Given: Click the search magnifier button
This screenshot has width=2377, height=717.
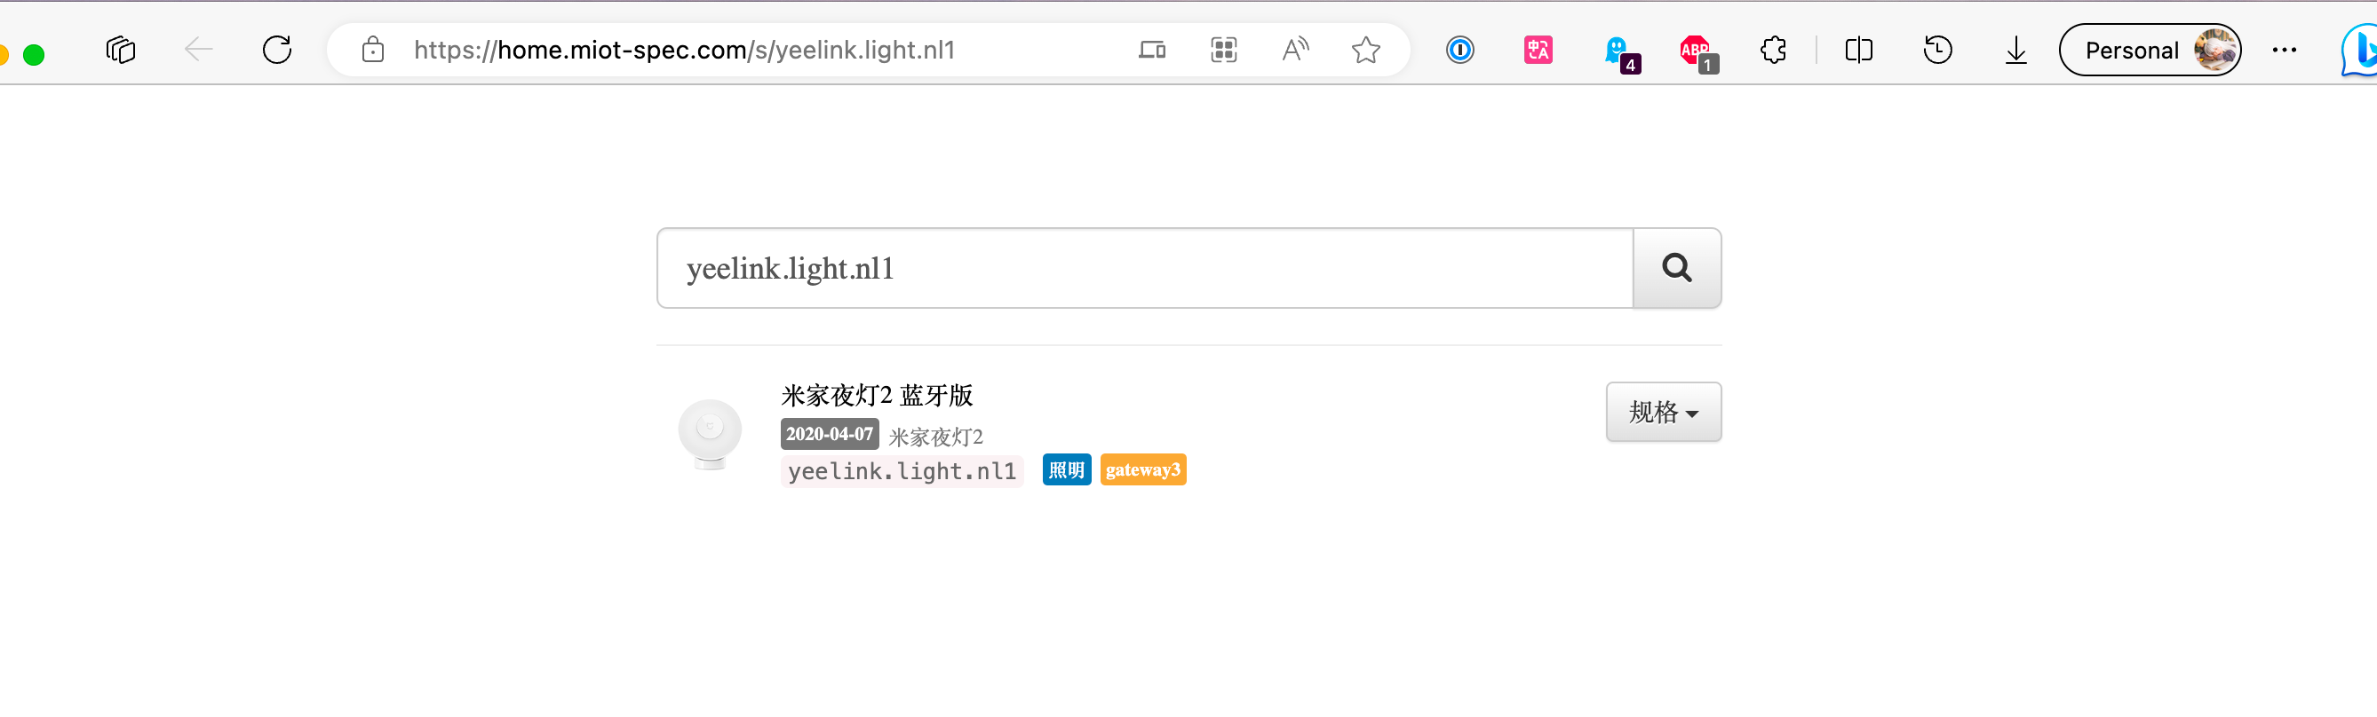Looking at the screenshot, I should coord(1675,268).
